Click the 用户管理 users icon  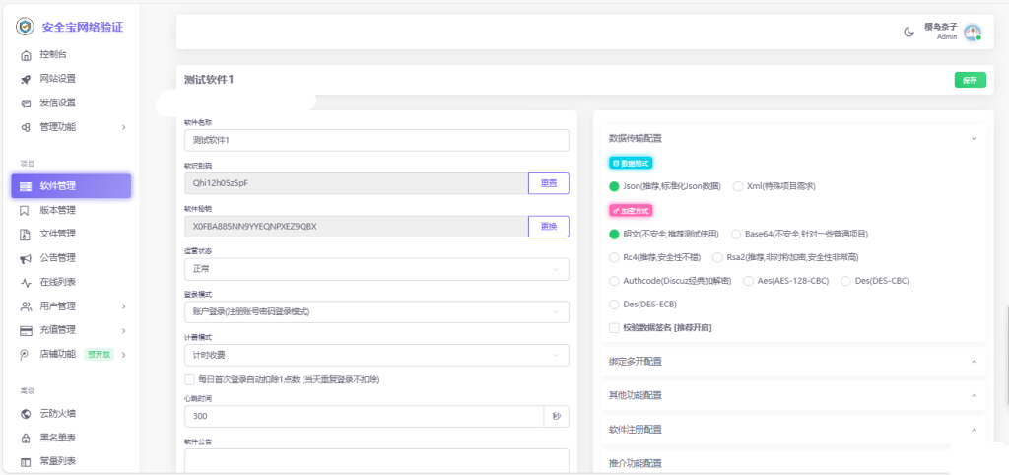(x=26, y=305)
